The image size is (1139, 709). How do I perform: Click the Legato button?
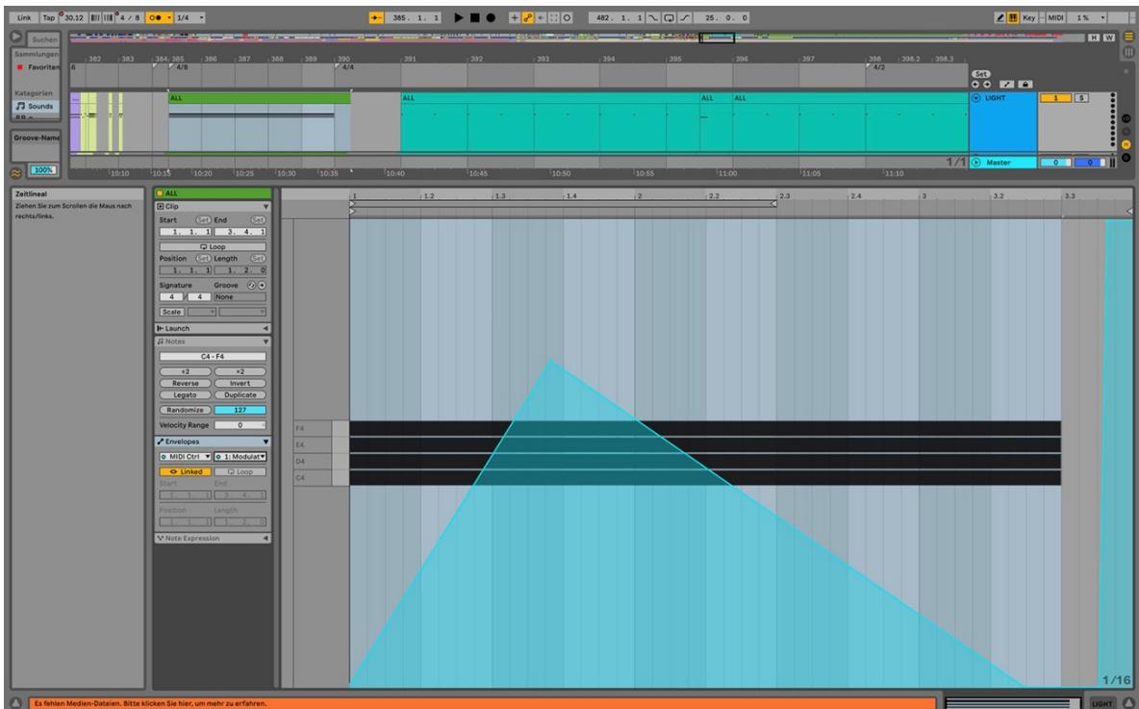(186, 395)
